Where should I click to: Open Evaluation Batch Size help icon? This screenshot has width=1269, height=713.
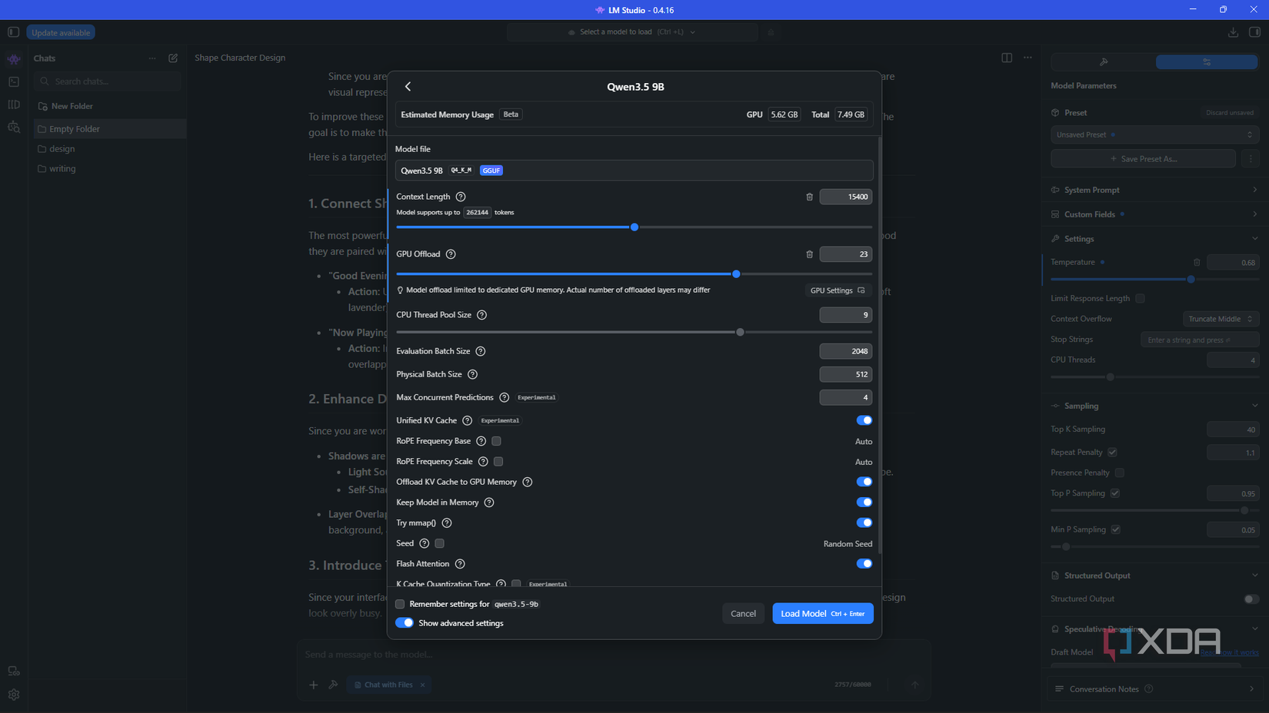click(481, 351)
